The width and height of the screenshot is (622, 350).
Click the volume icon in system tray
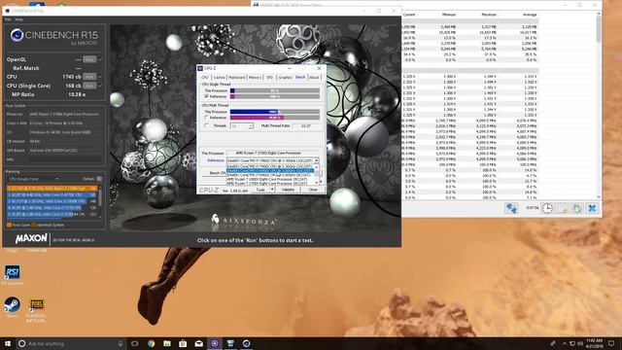[580, 343]
